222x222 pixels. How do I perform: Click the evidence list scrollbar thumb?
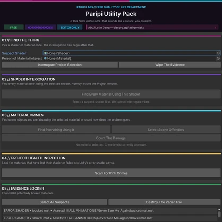pyautogui.click(x=219, y=214)
